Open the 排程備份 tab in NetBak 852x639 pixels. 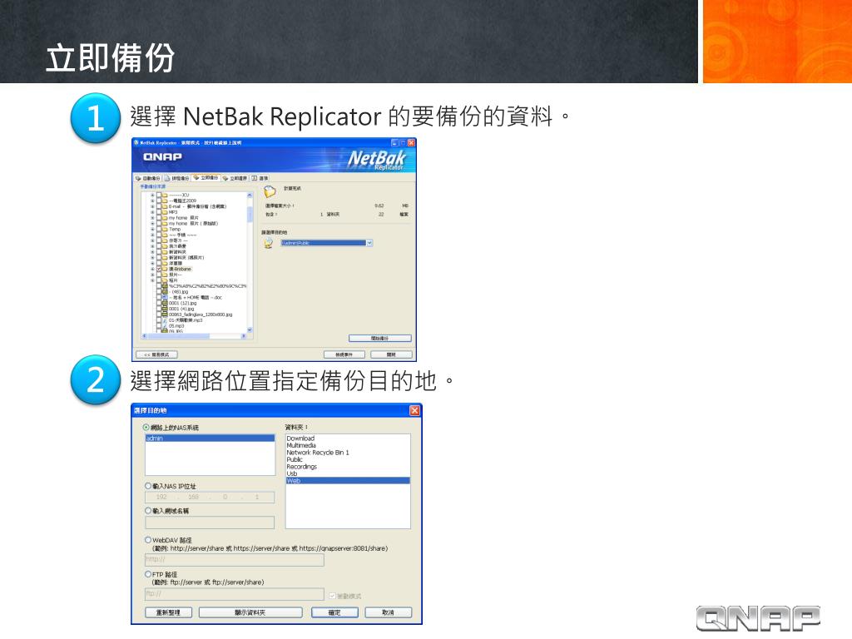click(177, 178)
